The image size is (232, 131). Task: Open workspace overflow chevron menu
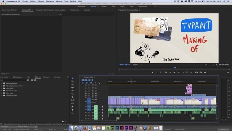click(x=155, y=7)
